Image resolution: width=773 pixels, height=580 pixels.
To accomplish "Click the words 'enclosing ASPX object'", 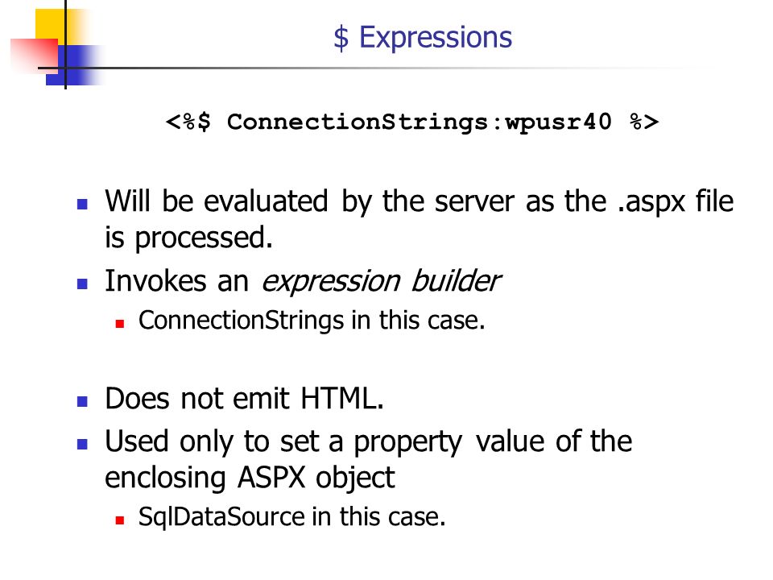I will pos(250,478).
